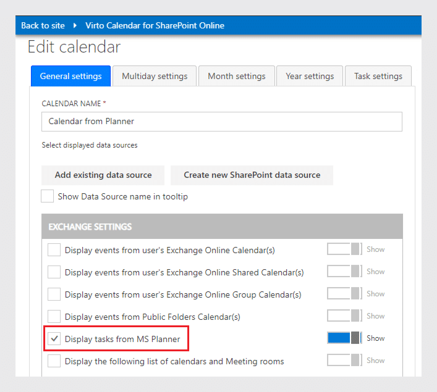The height and width of the screenshot is (392, 437).
Task: Go to the Year settings tab
Action: point(310,76)
